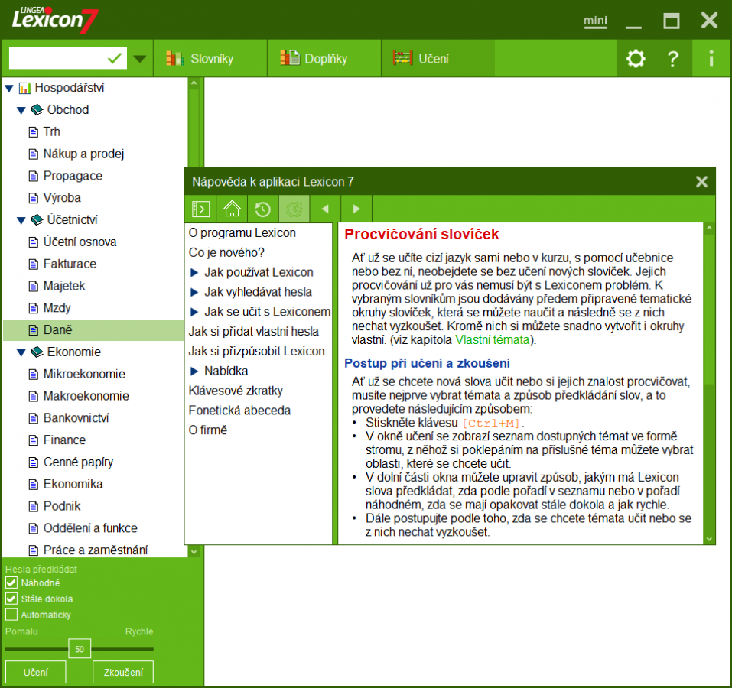Click the home icon in help toolbar

231,208
